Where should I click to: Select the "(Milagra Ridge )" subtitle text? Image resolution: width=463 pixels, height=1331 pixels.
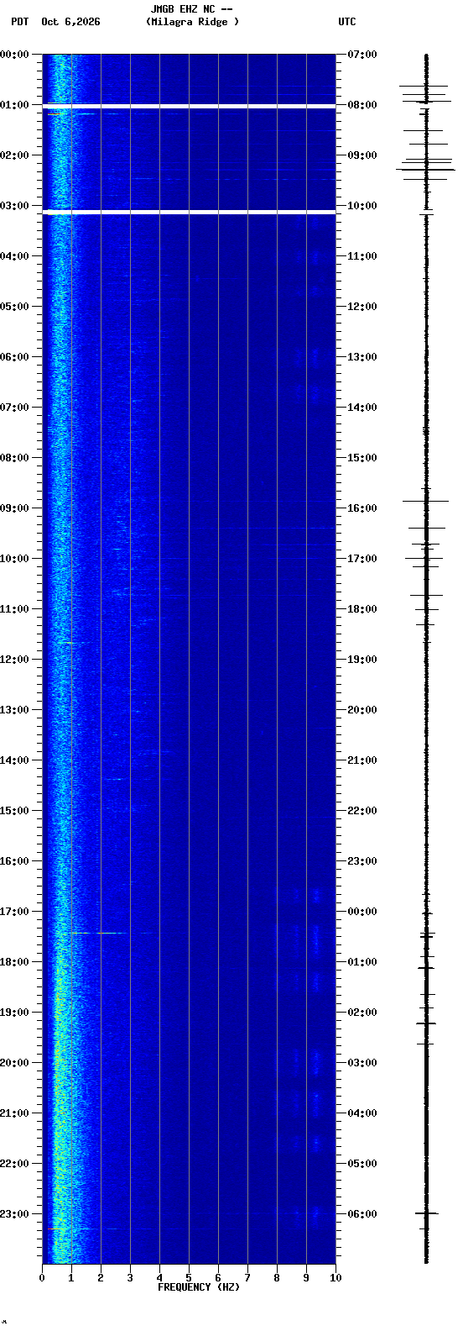pyautogui.click(x=192, y=22)
